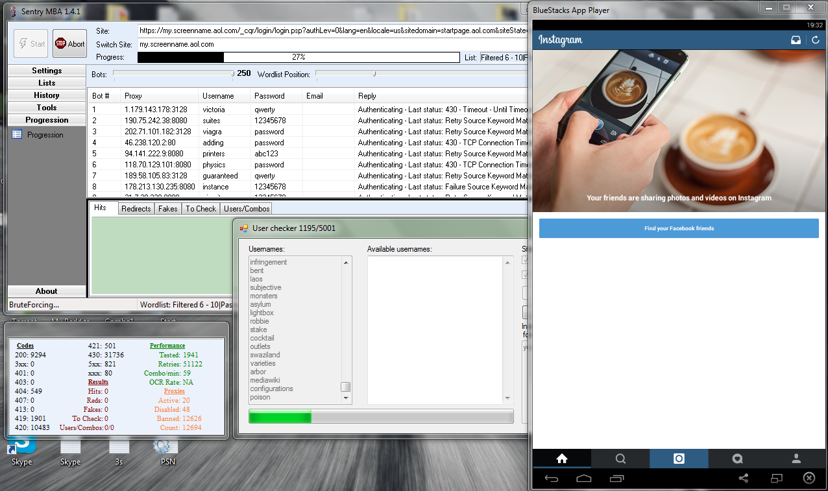Click the Proxies heading in stats panel
Screen dimensions: 828x491
[x=174, y=391]
